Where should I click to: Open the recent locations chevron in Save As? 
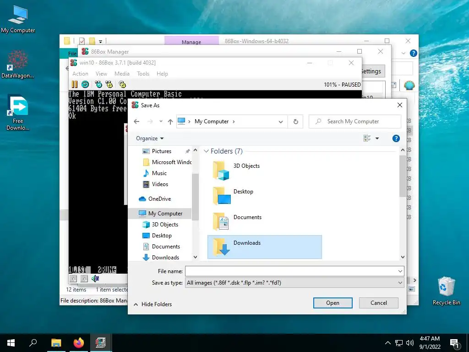pos(161,121)
